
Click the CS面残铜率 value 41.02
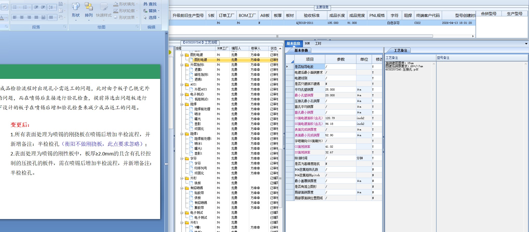(x=341, y=147)
